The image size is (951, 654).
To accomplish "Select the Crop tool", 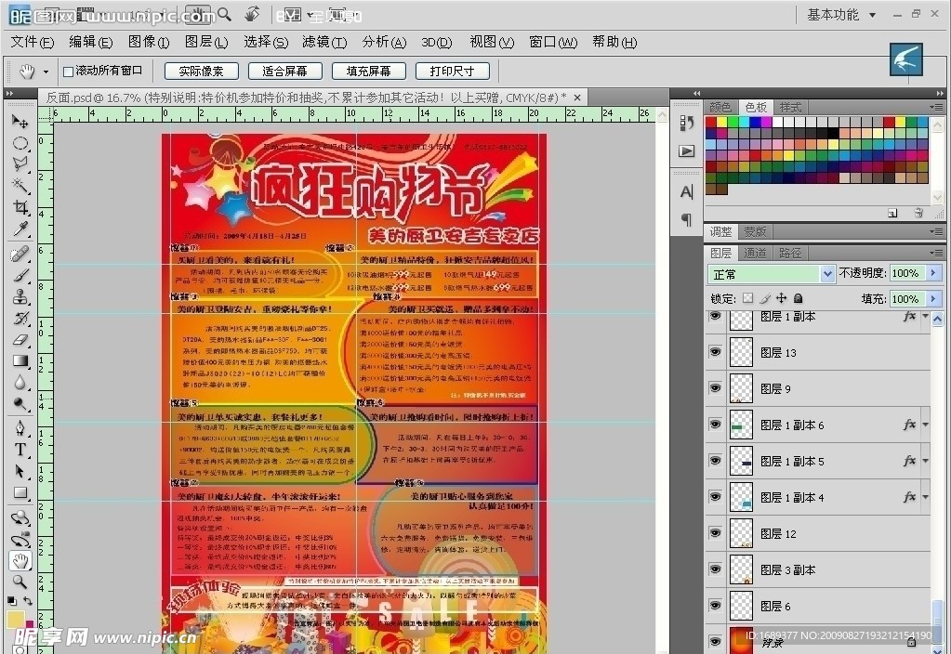I will pos(20,207).
